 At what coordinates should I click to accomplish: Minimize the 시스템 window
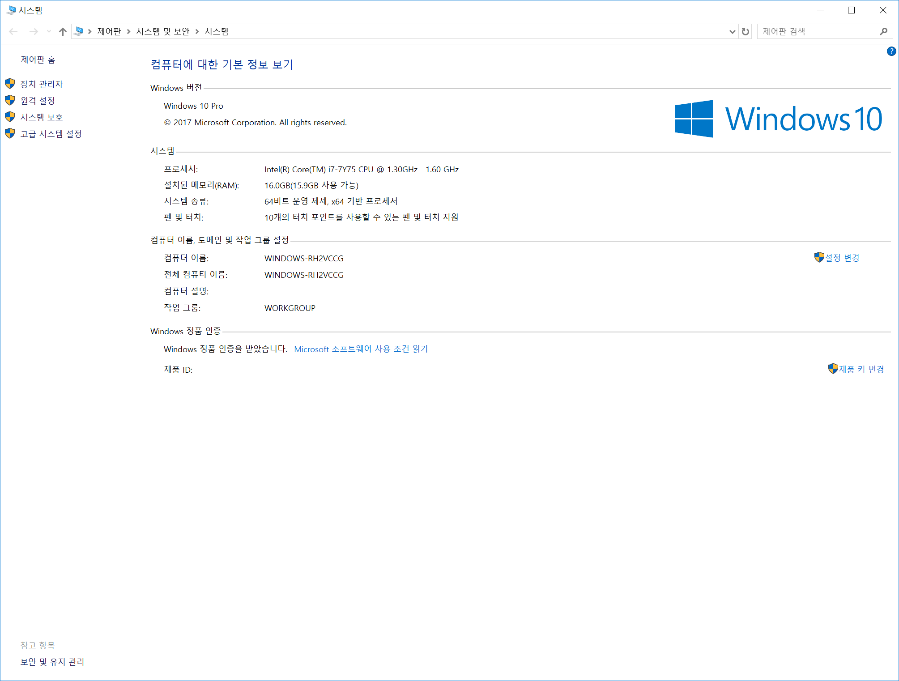(x=820, y=10)
